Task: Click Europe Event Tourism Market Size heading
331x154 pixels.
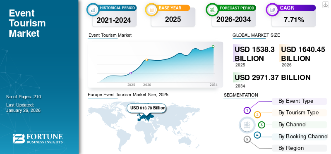Action: pos(128,95)
